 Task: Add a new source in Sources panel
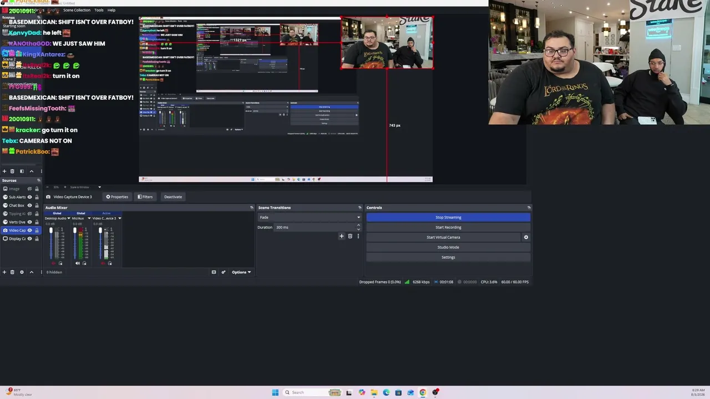pos(4,272)
